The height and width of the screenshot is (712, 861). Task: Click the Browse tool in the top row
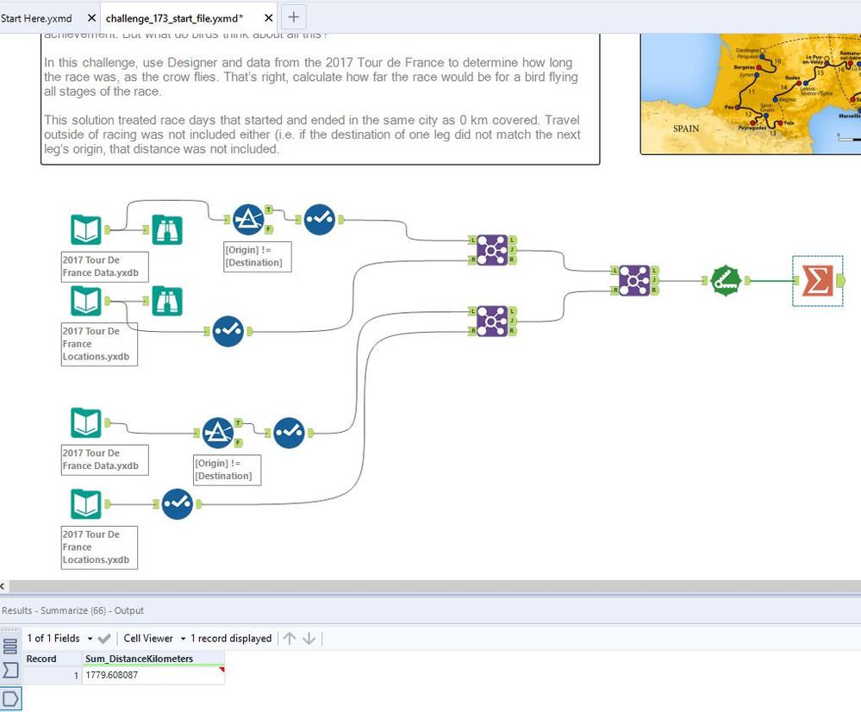click(167, 229)
